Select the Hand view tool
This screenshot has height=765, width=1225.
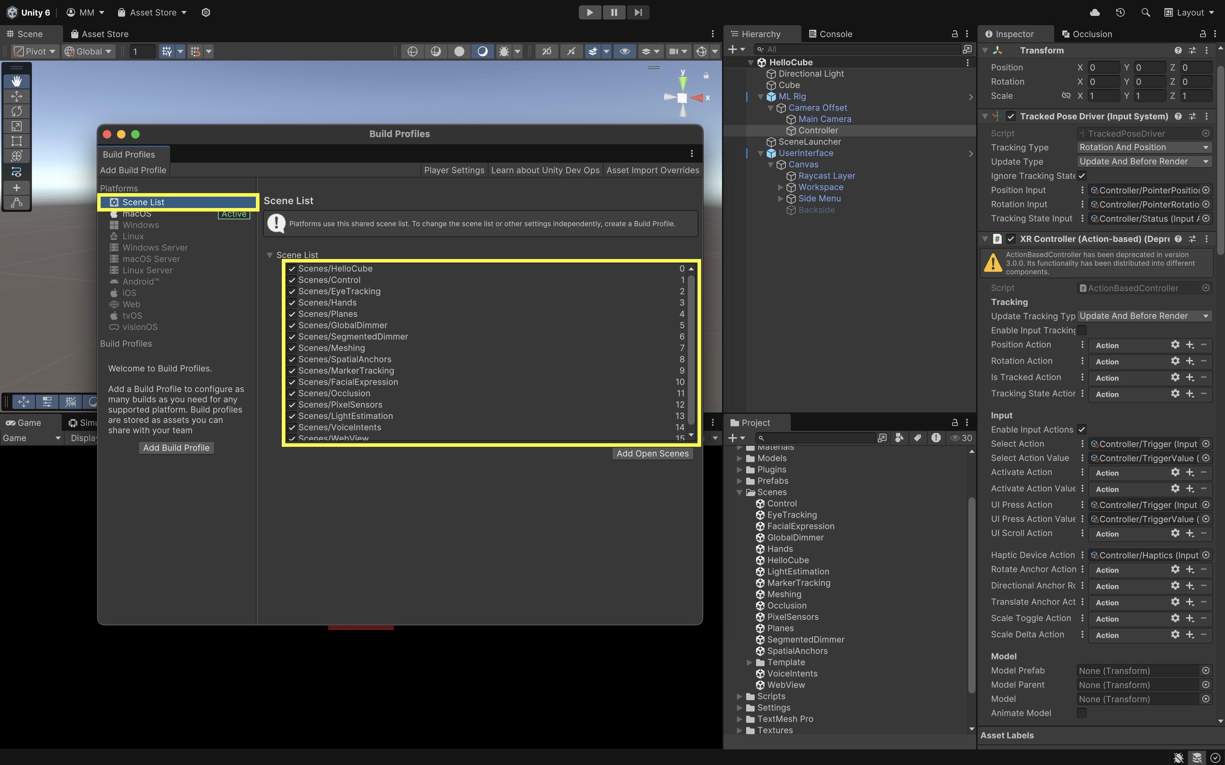tap(16, 81)
